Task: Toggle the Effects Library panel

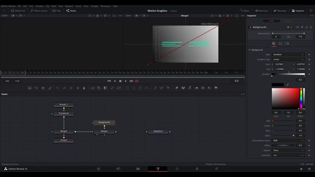Action: 39,11
